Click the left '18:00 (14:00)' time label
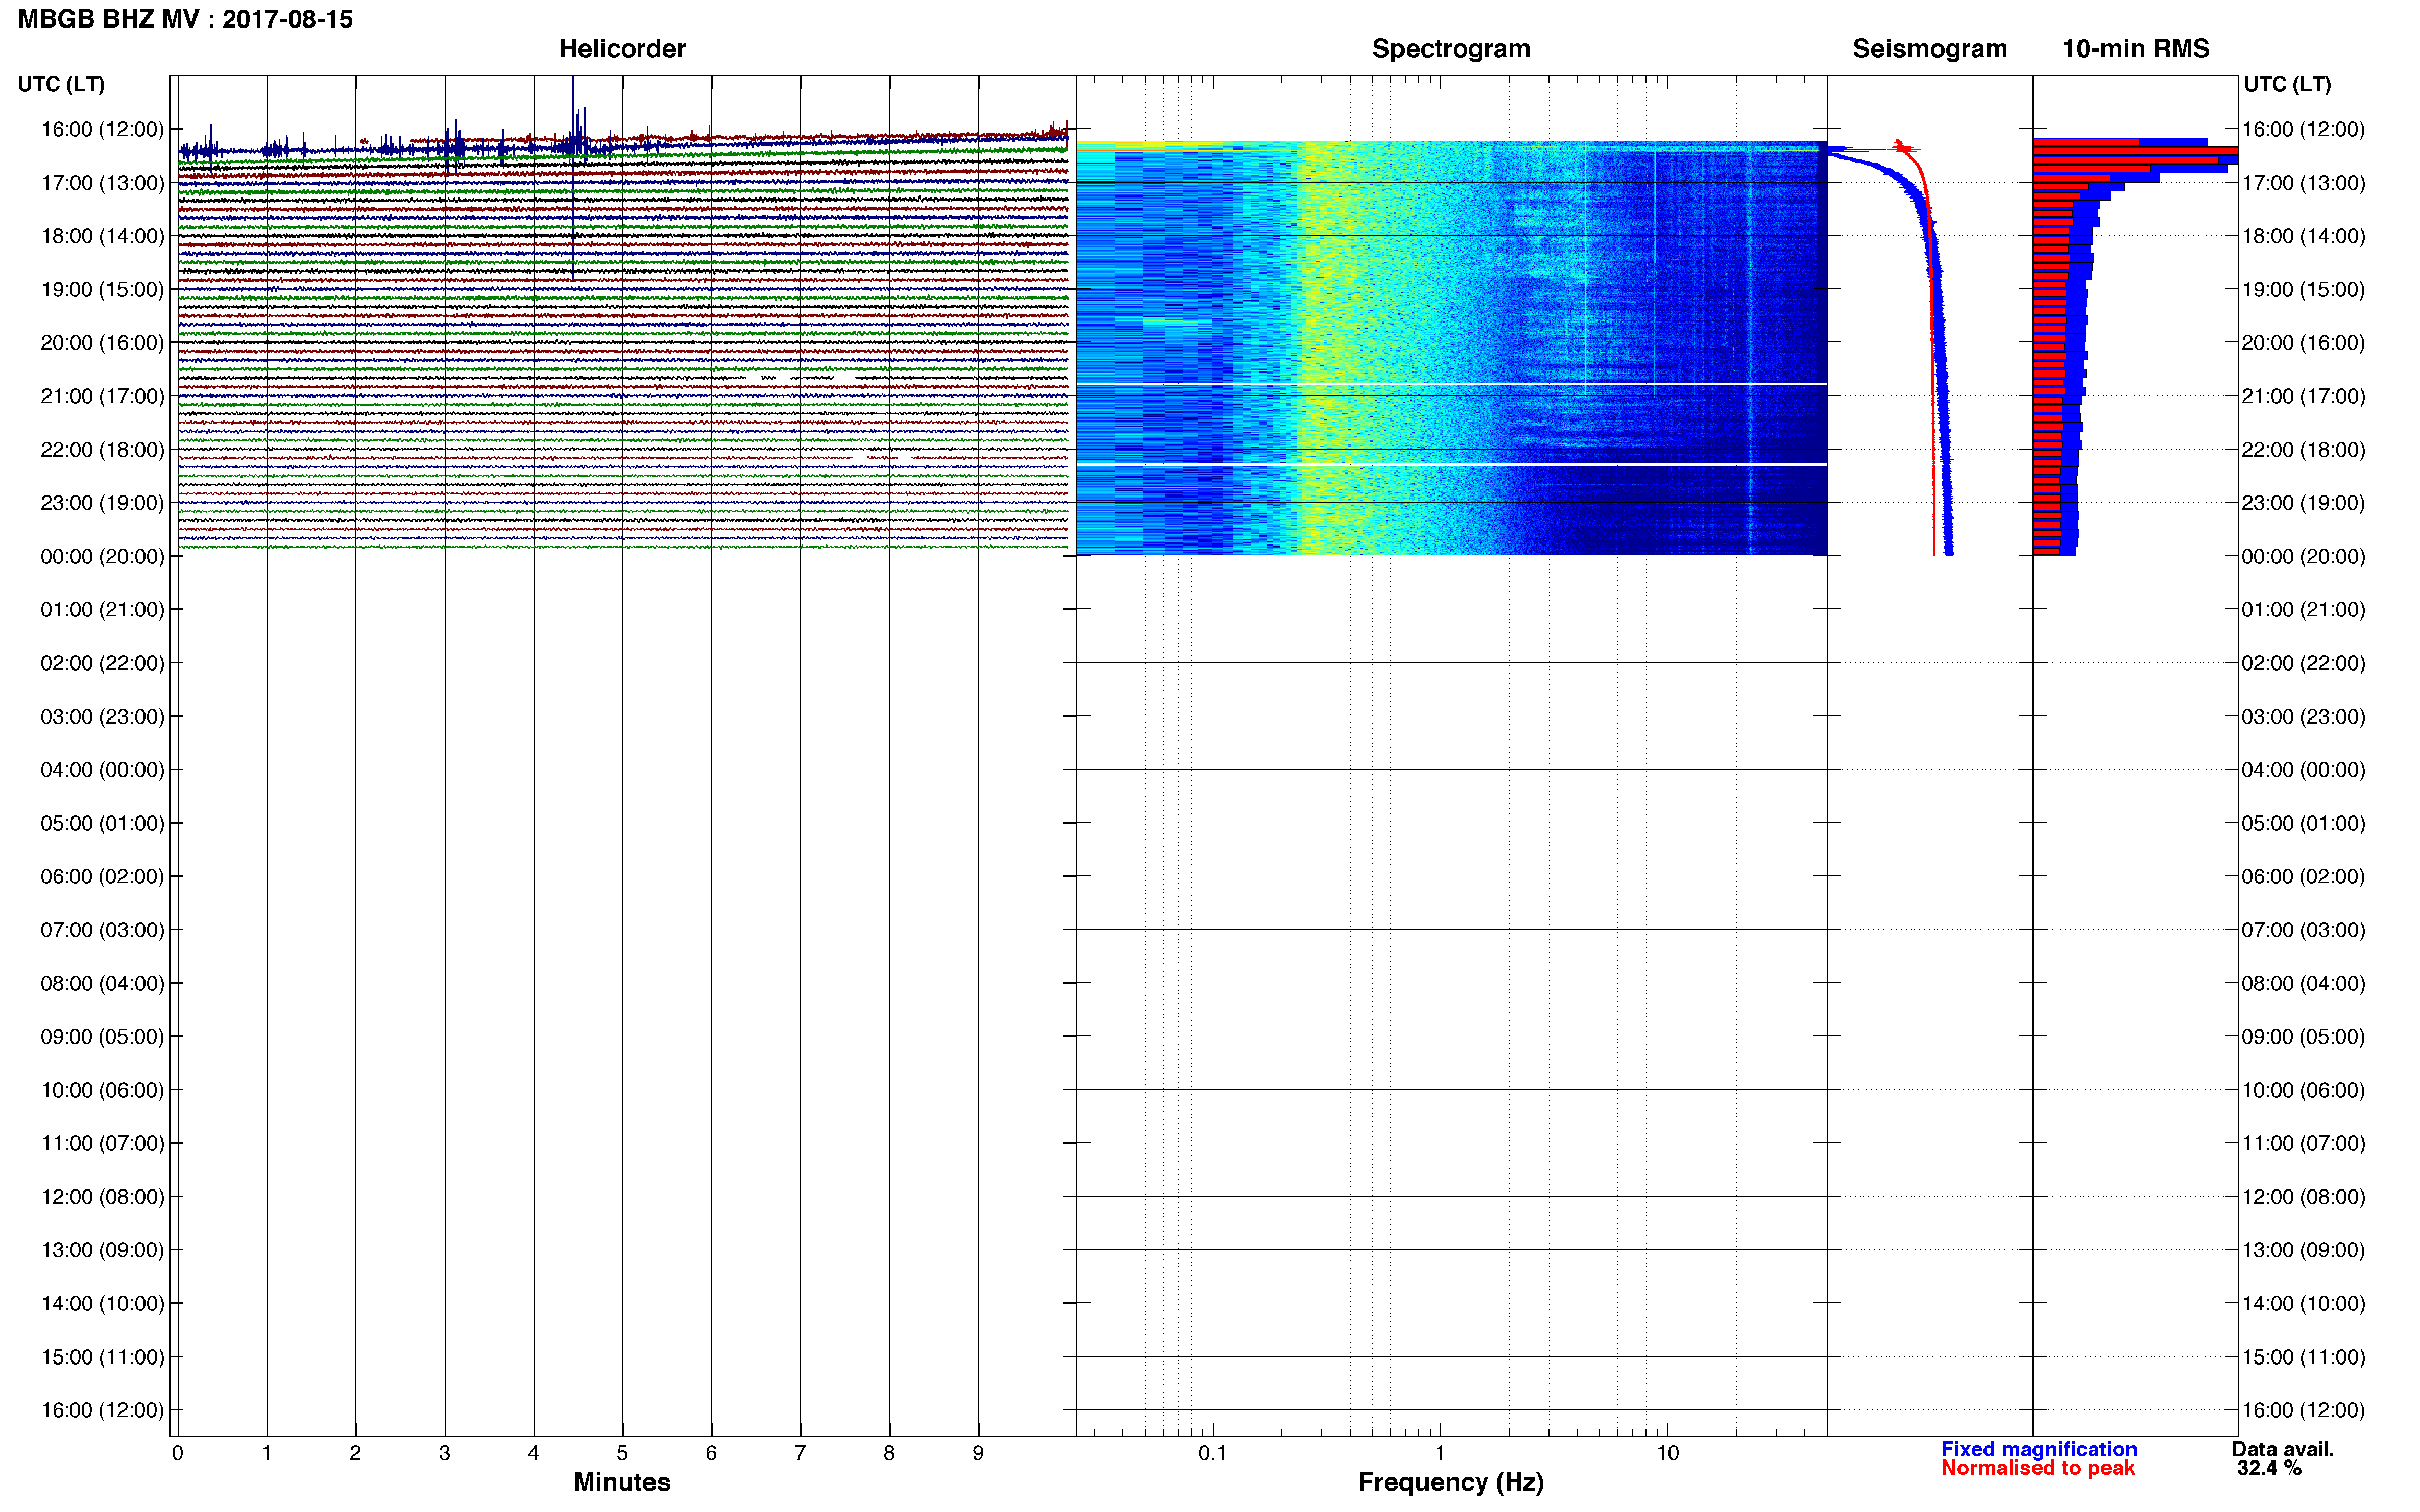The height and width of the screenshot is (1512, 2420). pos(102,236)
